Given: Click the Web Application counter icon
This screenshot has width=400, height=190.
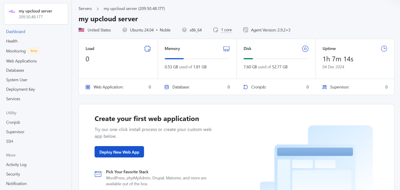Looking at the screenshot, I should 88,87.
